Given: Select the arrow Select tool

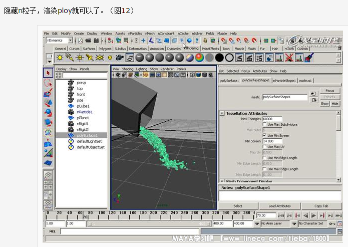Looking at the screenshot, I should tap(48, 73).
